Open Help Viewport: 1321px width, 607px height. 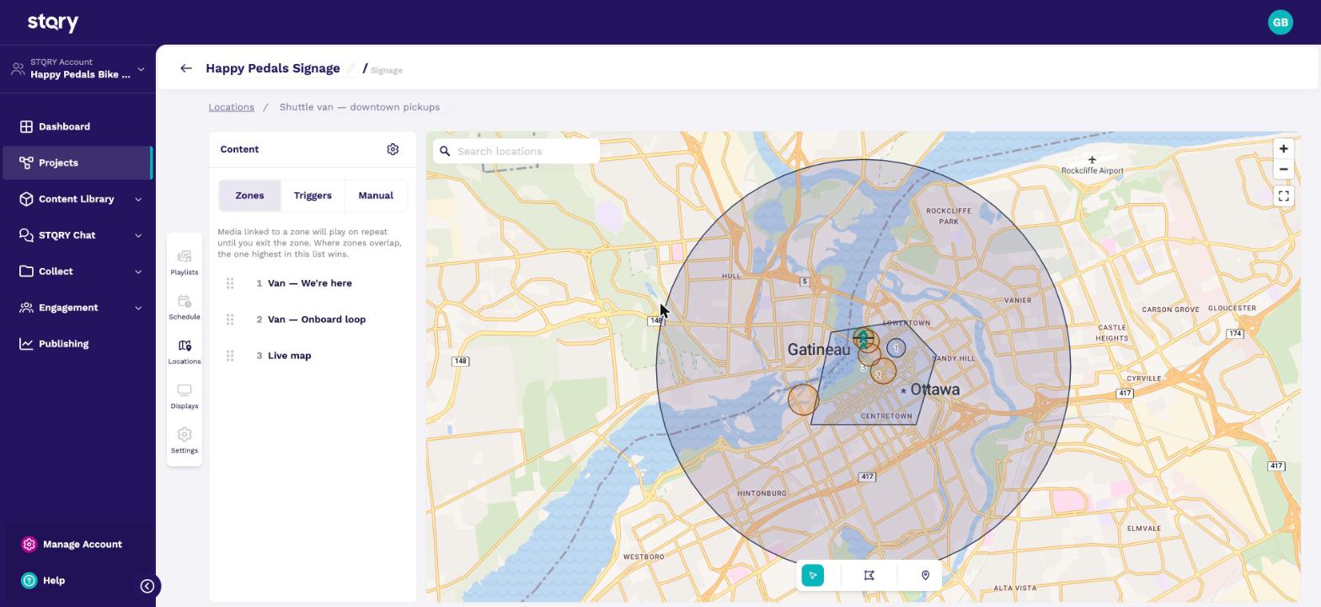pyautogui.click(x=44, y=581)
